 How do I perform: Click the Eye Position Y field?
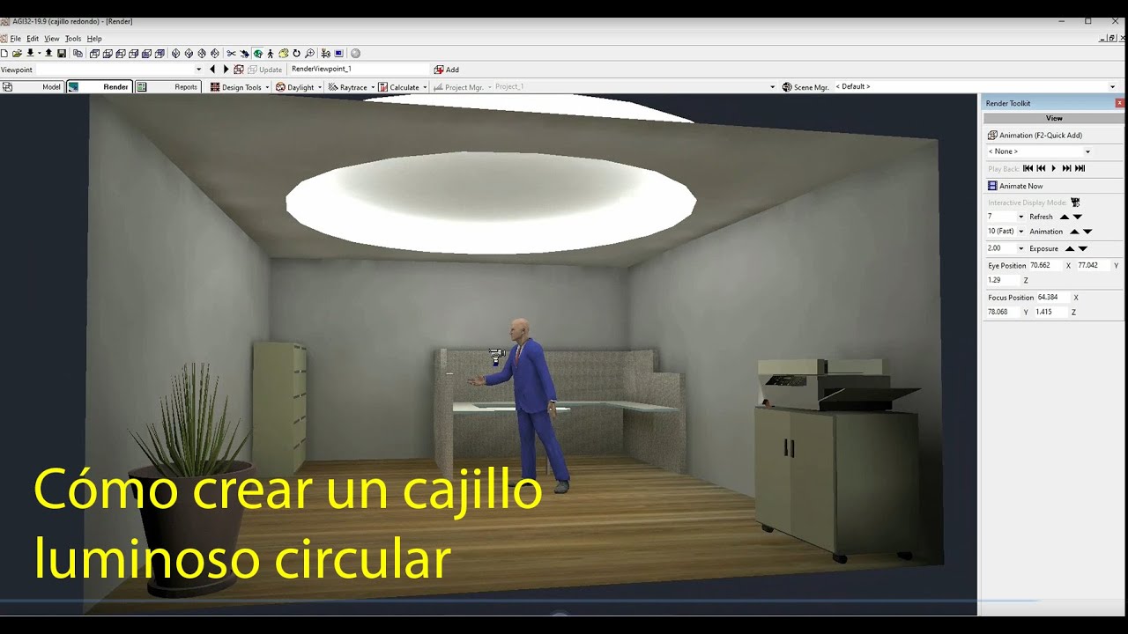coord(1093,265)
